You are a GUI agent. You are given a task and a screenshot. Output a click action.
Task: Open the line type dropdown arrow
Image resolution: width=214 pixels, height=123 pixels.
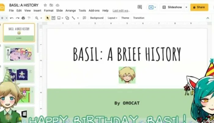coord(78,18)
